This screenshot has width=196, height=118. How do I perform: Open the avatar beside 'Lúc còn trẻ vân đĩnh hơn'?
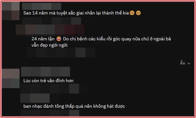tap(11, 78)
